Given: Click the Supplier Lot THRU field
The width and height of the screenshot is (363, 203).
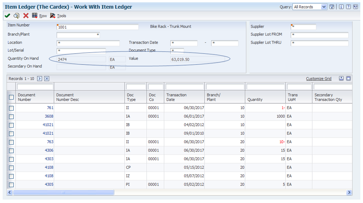Looking at the screenshot, I should (x=319, y=43).
